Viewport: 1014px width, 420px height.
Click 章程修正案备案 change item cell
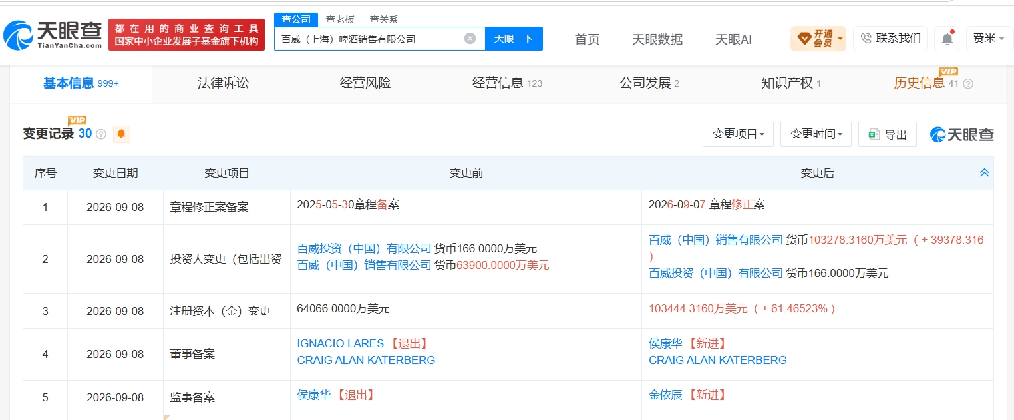[226, 207]
